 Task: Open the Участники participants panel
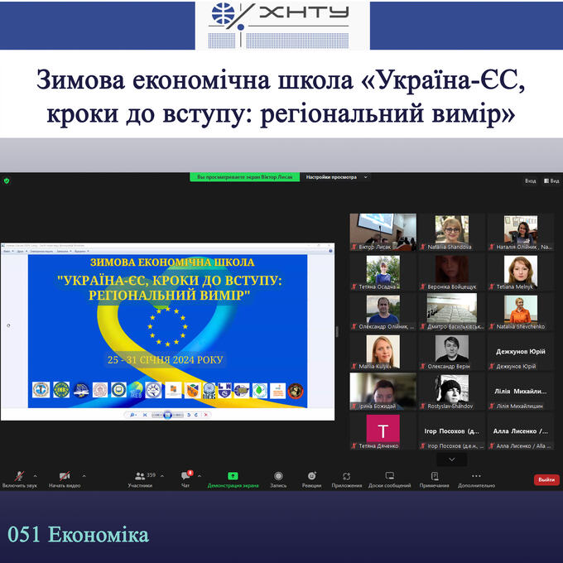click(x=140, y=479)
